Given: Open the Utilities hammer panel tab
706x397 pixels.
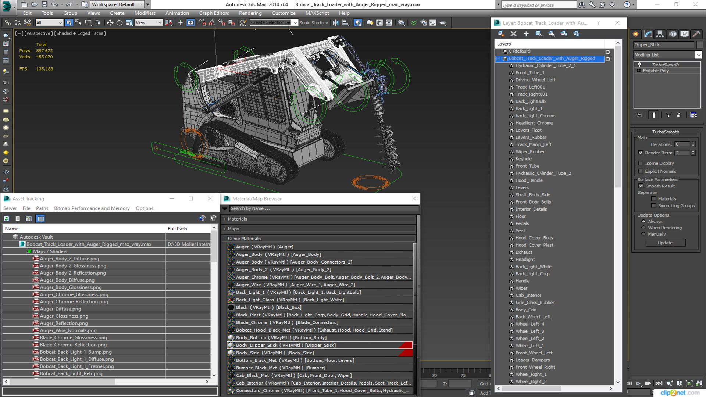Looking at the screenshot, I should (696, 34).
